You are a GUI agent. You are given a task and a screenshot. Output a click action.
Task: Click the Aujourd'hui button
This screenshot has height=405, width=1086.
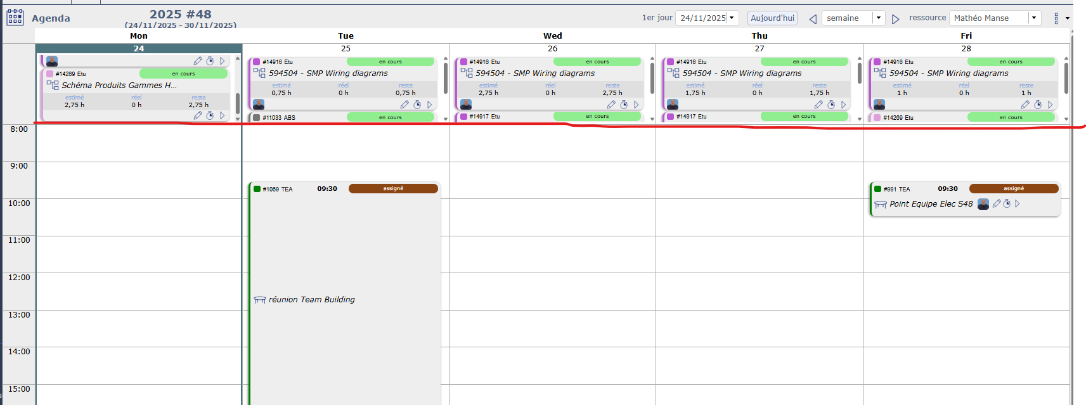[772, 18]
